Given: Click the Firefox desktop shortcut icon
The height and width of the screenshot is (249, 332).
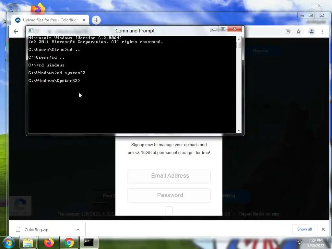Looking at the screenshot, I should tap(38, 8).
